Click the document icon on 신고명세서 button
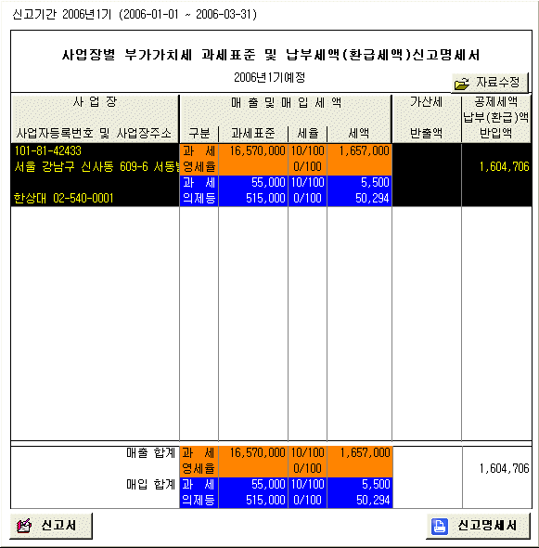This screenshot has width=539, height=548. 439,526
